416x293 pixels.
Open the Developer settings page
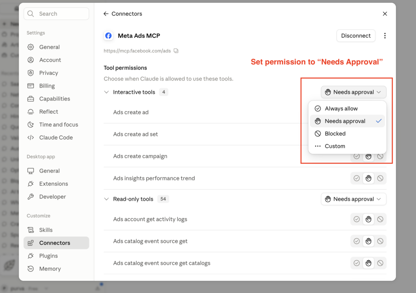(56, 197)
